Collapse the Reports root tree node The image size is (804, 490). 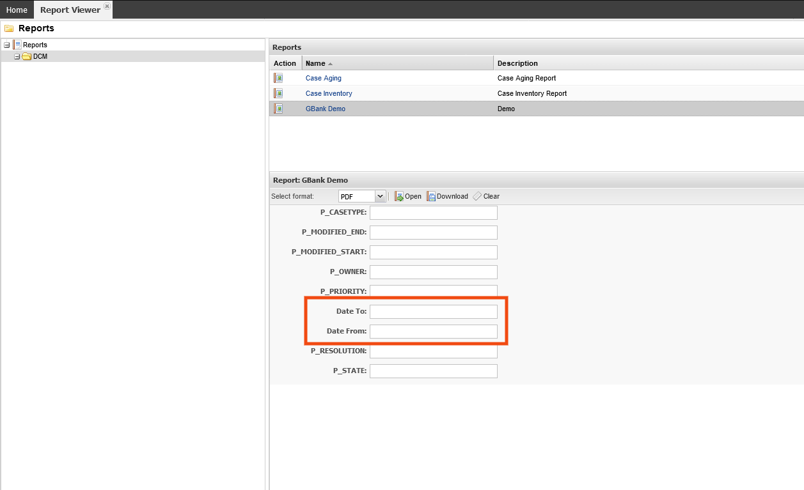[6, 45]
